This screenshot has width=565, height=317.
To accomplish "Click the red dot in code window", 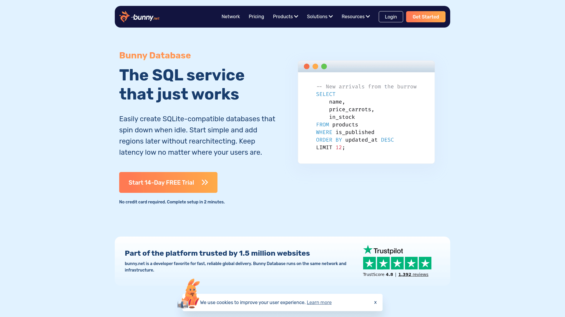I will pyautogui.click(x=307, y=67).
